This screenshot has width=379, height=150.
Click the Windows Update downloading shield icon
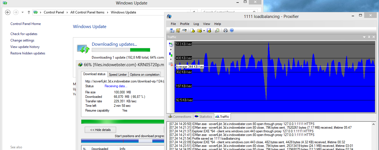[x=83, y=48]
